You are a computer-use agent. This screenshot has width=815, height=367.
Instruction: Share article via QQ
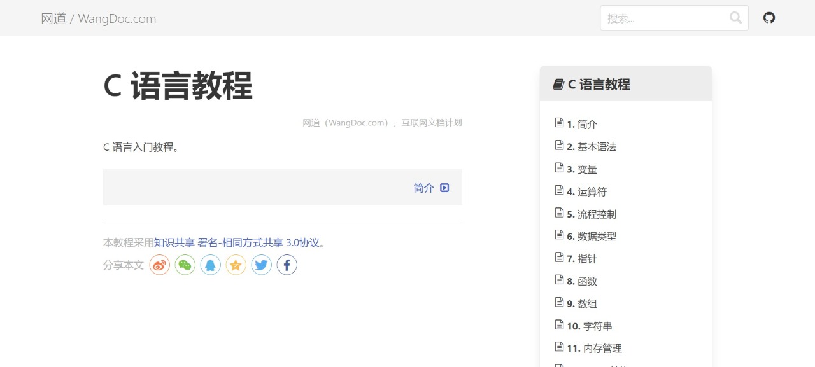pyautogui.click(x=210, y=265)
